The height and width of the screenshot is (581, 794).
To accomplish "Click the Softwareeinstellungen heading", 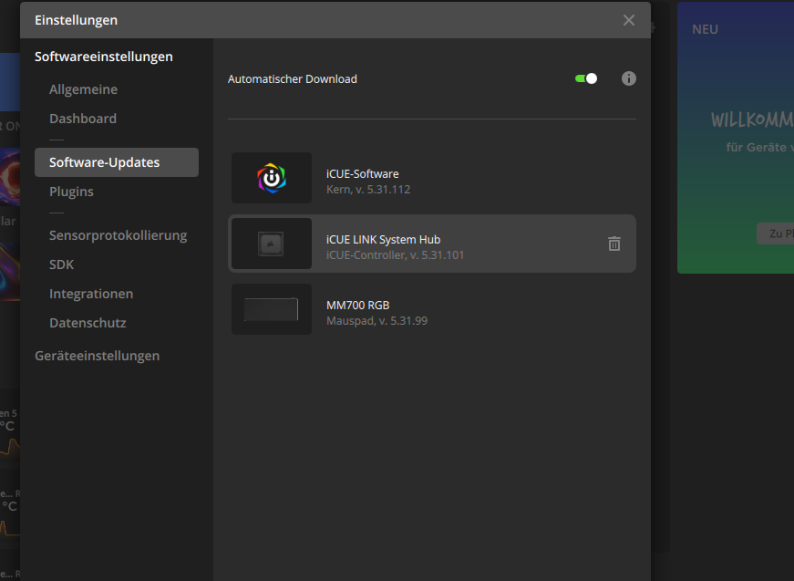I will click(104, 57).
